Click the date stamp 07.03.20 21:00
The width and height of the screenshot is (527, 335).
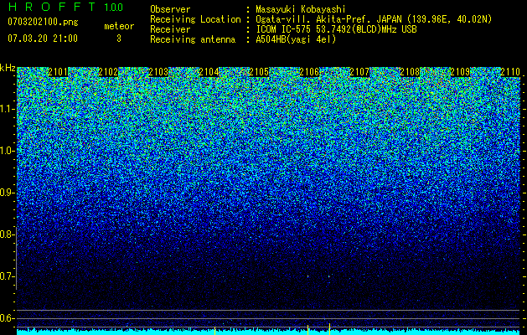click(43, 39)
